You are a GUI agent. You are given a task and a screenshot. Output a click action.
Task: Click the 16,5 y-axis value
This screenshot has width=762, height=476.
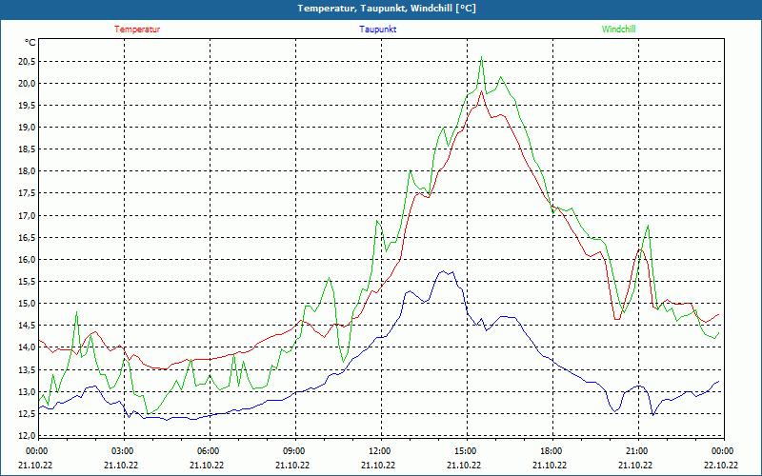27,237
